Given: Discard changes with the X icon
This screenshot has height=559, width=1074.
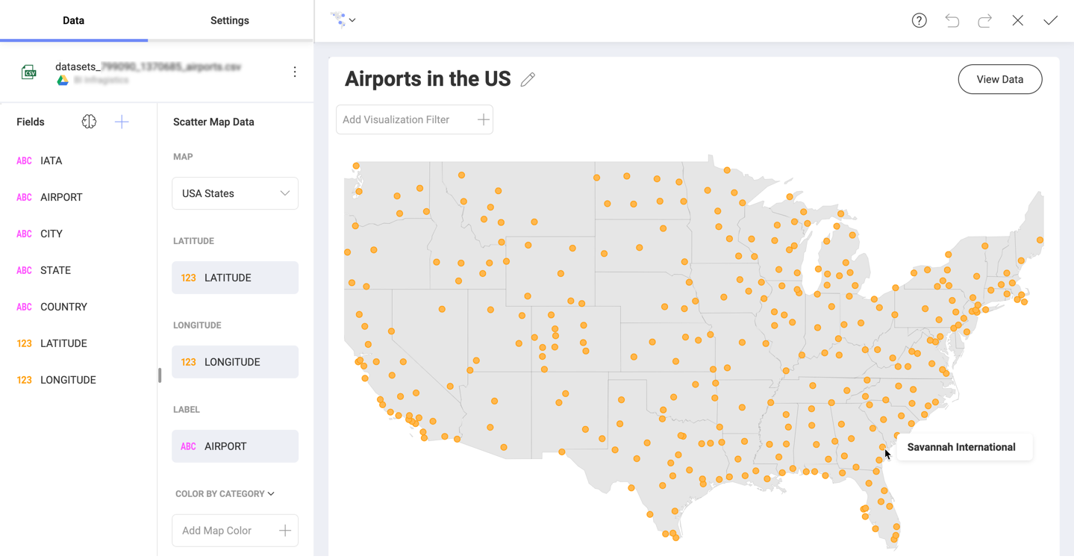Looking at the screenshot, I should pos(1017,20).
